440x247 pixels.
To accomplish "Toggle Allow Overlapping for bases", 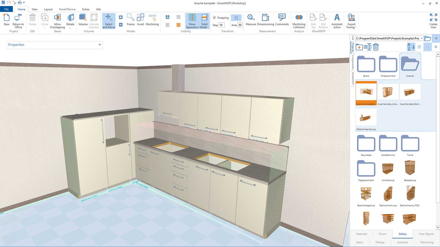I will [x=57, y=21].
